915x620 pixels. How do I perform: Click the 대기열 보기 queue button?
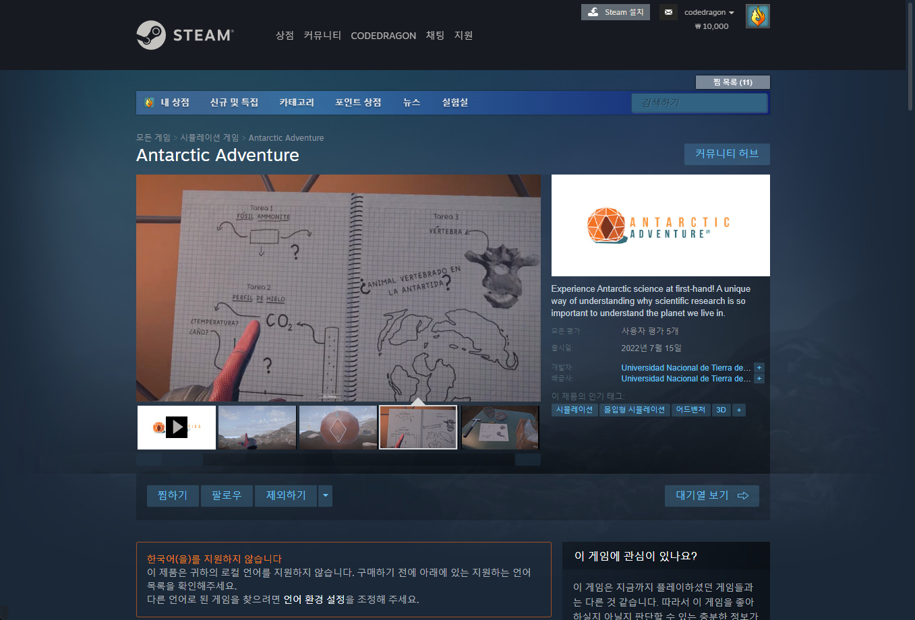pos(712,495)
